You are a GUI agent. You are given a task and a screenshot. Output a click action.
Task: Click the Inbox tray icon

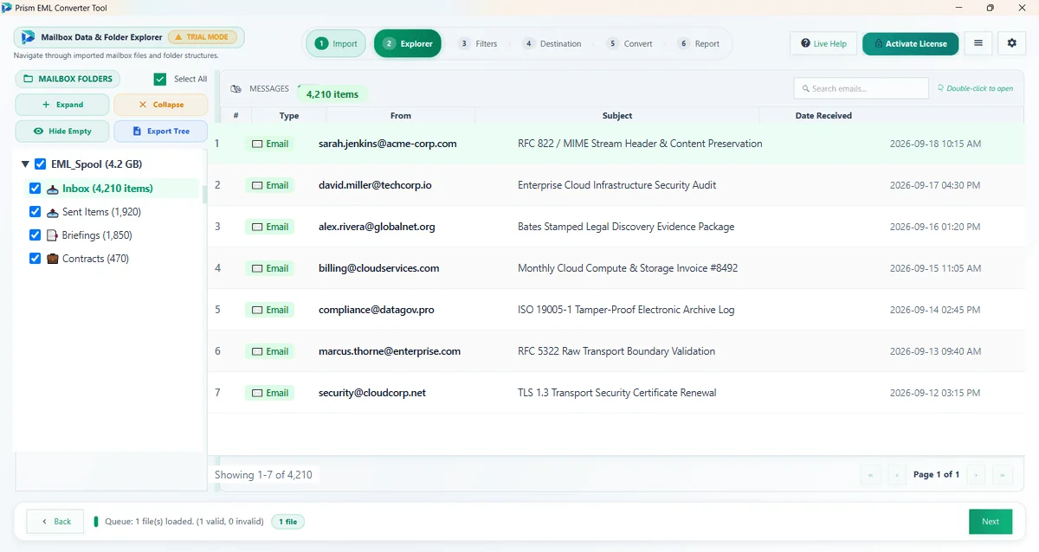point(53,189)
